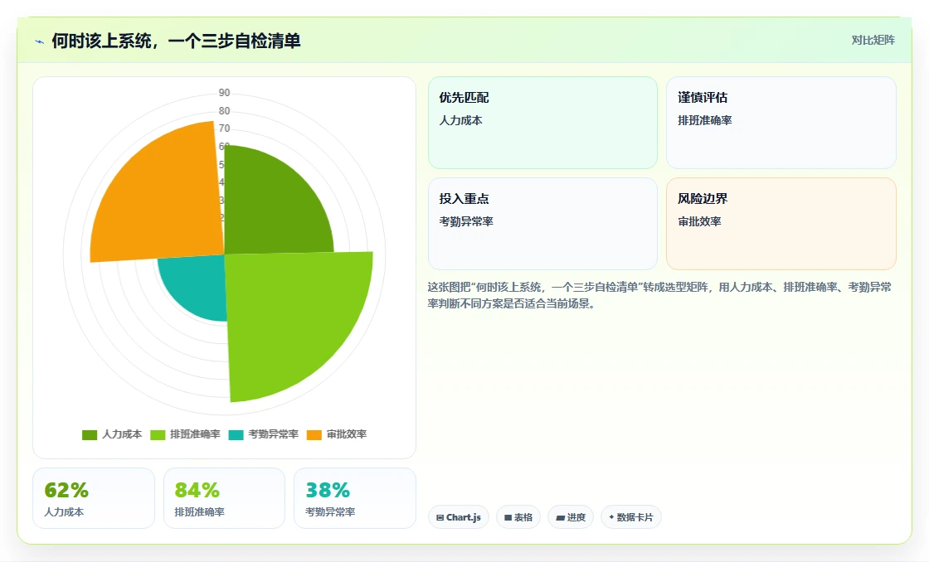Click the axis tick label 80

point(224,111)
